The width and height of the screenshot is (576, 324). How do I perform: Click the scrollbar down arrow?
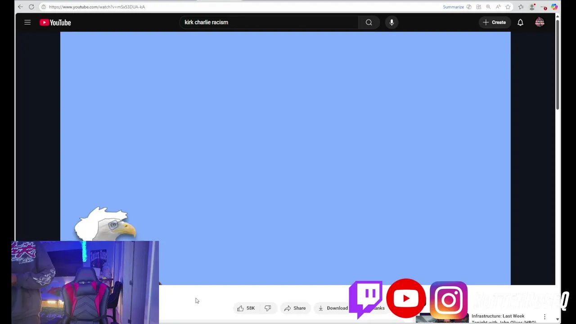[x=558, y=319]
